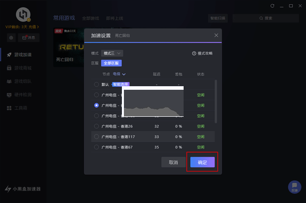Click the node list scrollbar
306x203 pixels.
click(x=216, y=102)
